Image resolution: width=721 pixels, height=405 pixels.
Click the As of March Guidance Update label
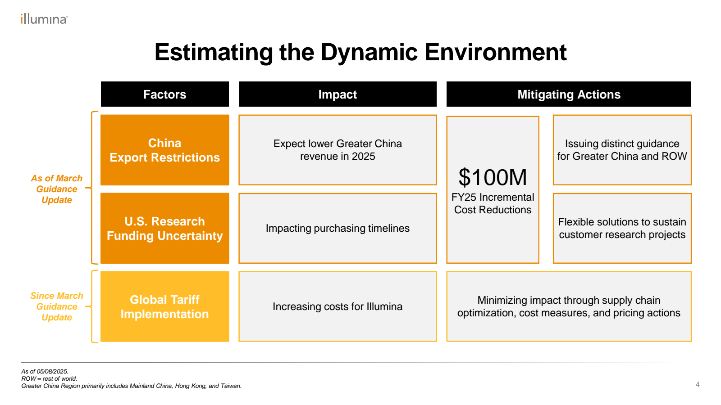[x=57, y=189]
